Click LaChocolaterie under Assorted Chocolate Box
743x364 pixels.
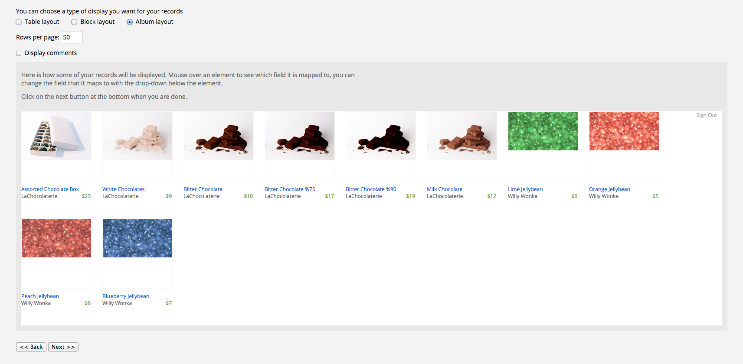[39, 196]
